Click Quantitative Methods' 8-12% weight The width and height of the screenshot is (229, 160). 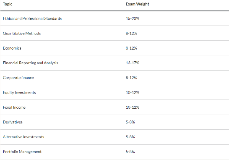point(131,33)
